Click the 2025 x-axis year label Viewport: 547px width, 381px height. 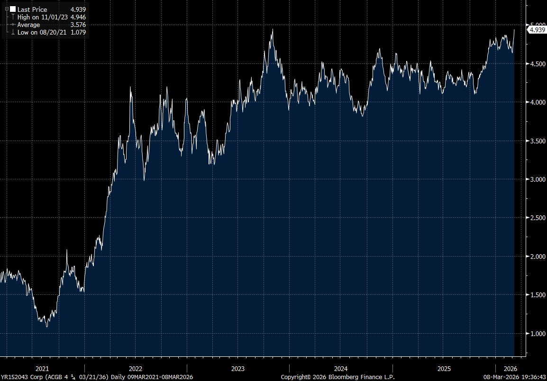444,369
